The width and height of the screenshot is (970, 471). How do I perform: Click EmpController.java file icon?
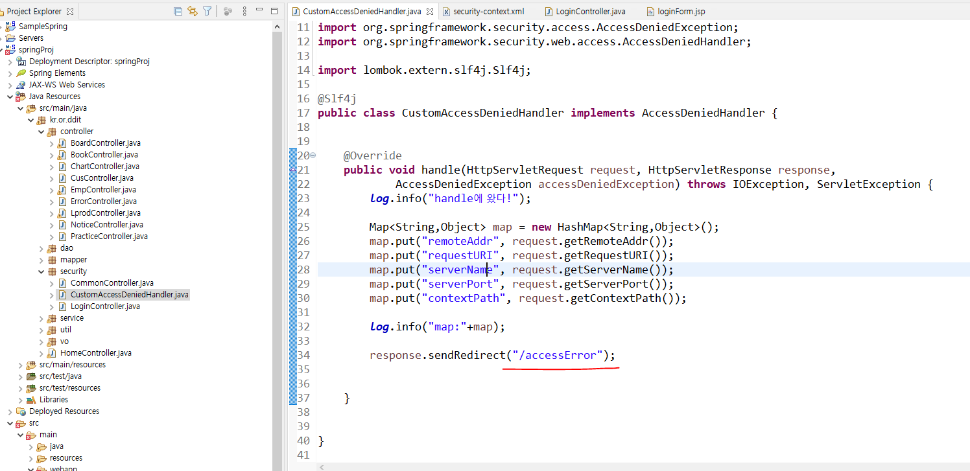coord(62,190)
